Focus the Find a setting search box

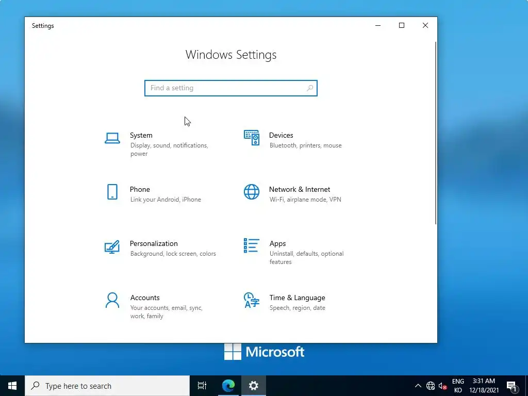pyautogui.click(x=231, y=88)
